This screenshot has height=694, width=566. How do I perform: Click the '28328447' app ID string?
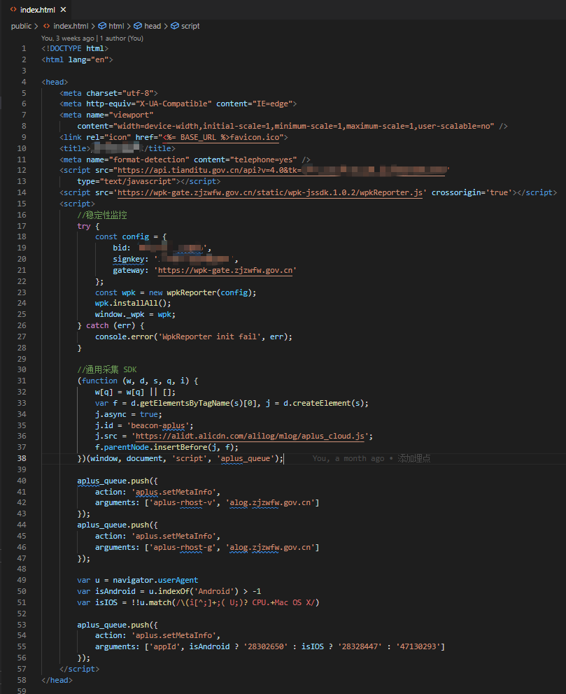[x=360, y=646]
